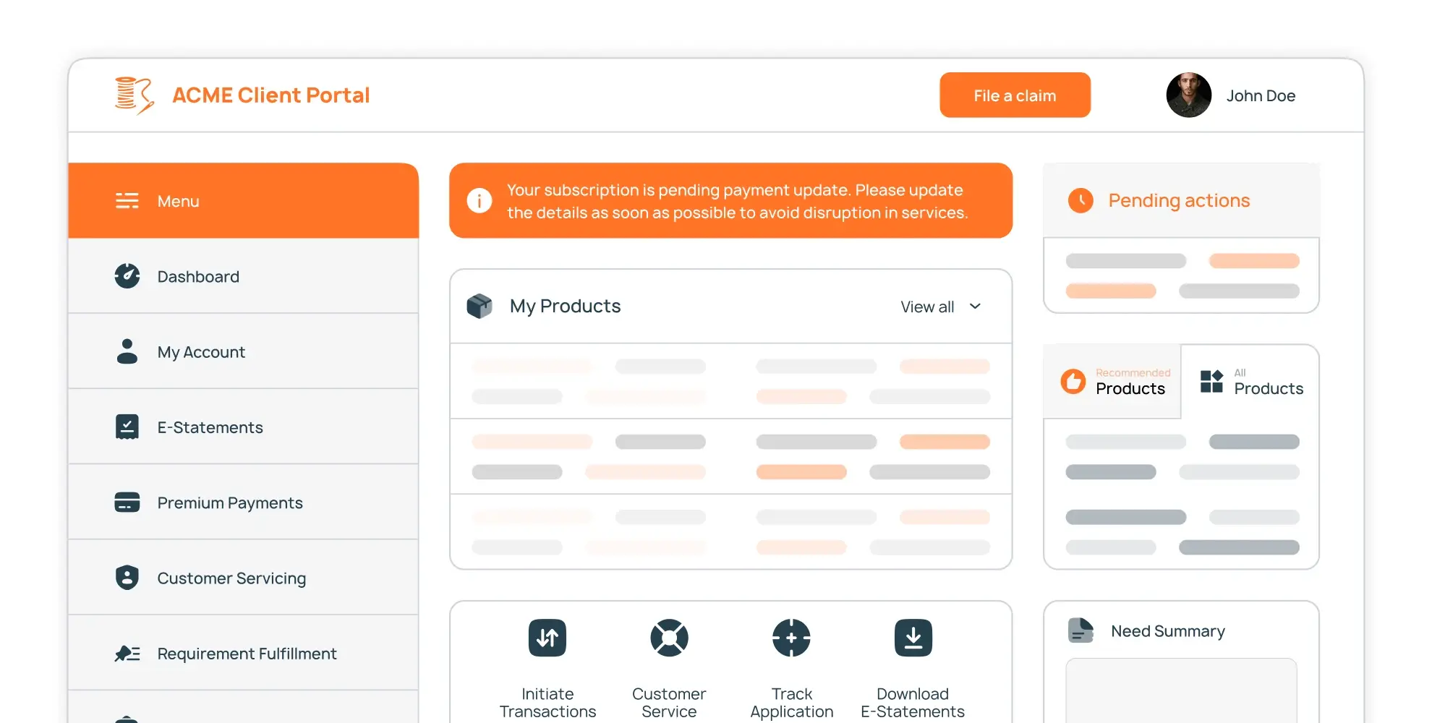The width and height of the screenshot is (1432, 723).
Task: Open Dashboard from the sidebar menu
Action: coord(244,276)
